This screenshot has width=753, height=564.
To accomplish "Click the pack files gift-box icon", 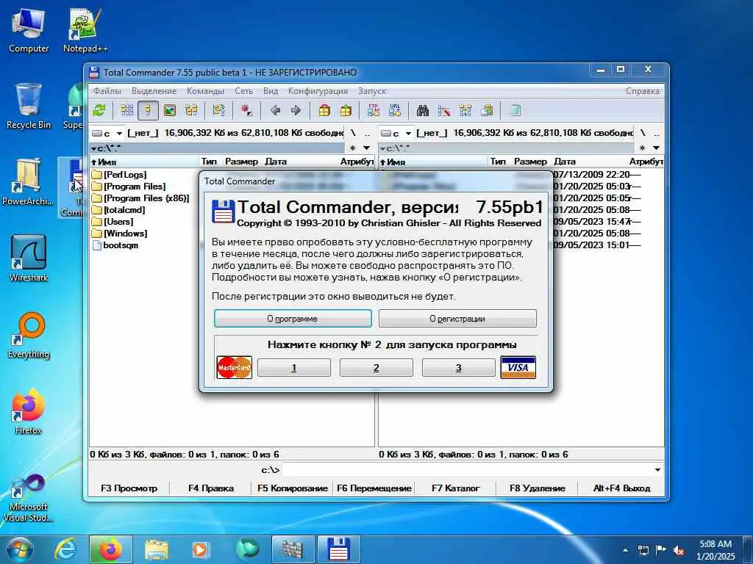I will (324, 111).
